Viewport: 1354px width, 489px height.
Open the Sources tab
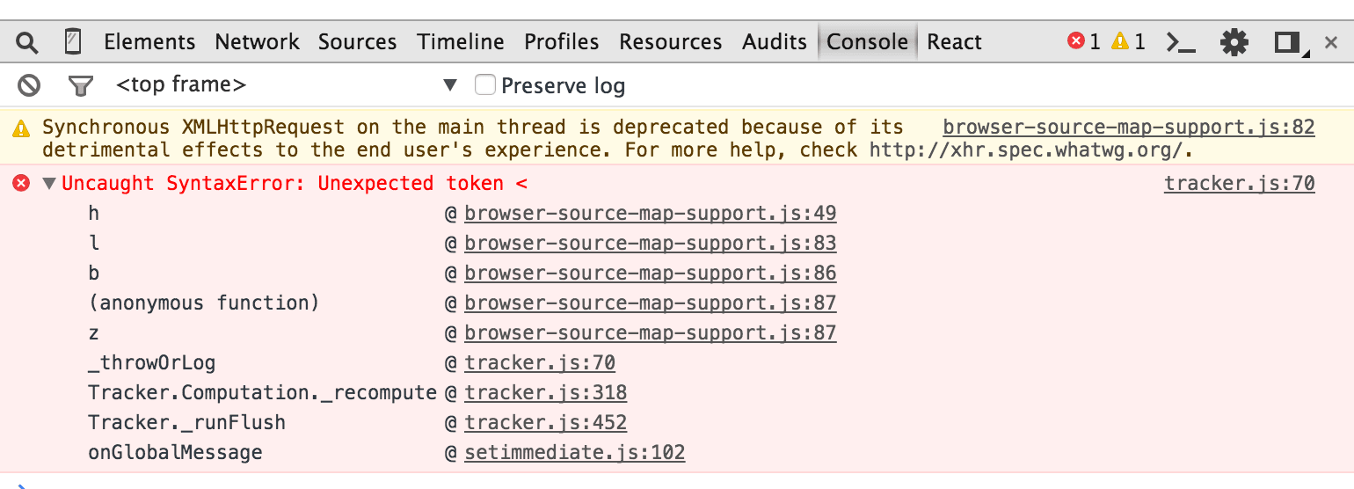coord(357,42)
